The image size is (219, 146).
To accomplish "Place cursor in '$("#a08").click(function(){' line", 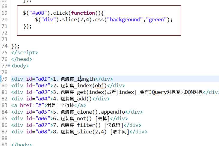I will click(x=63, y=13).
